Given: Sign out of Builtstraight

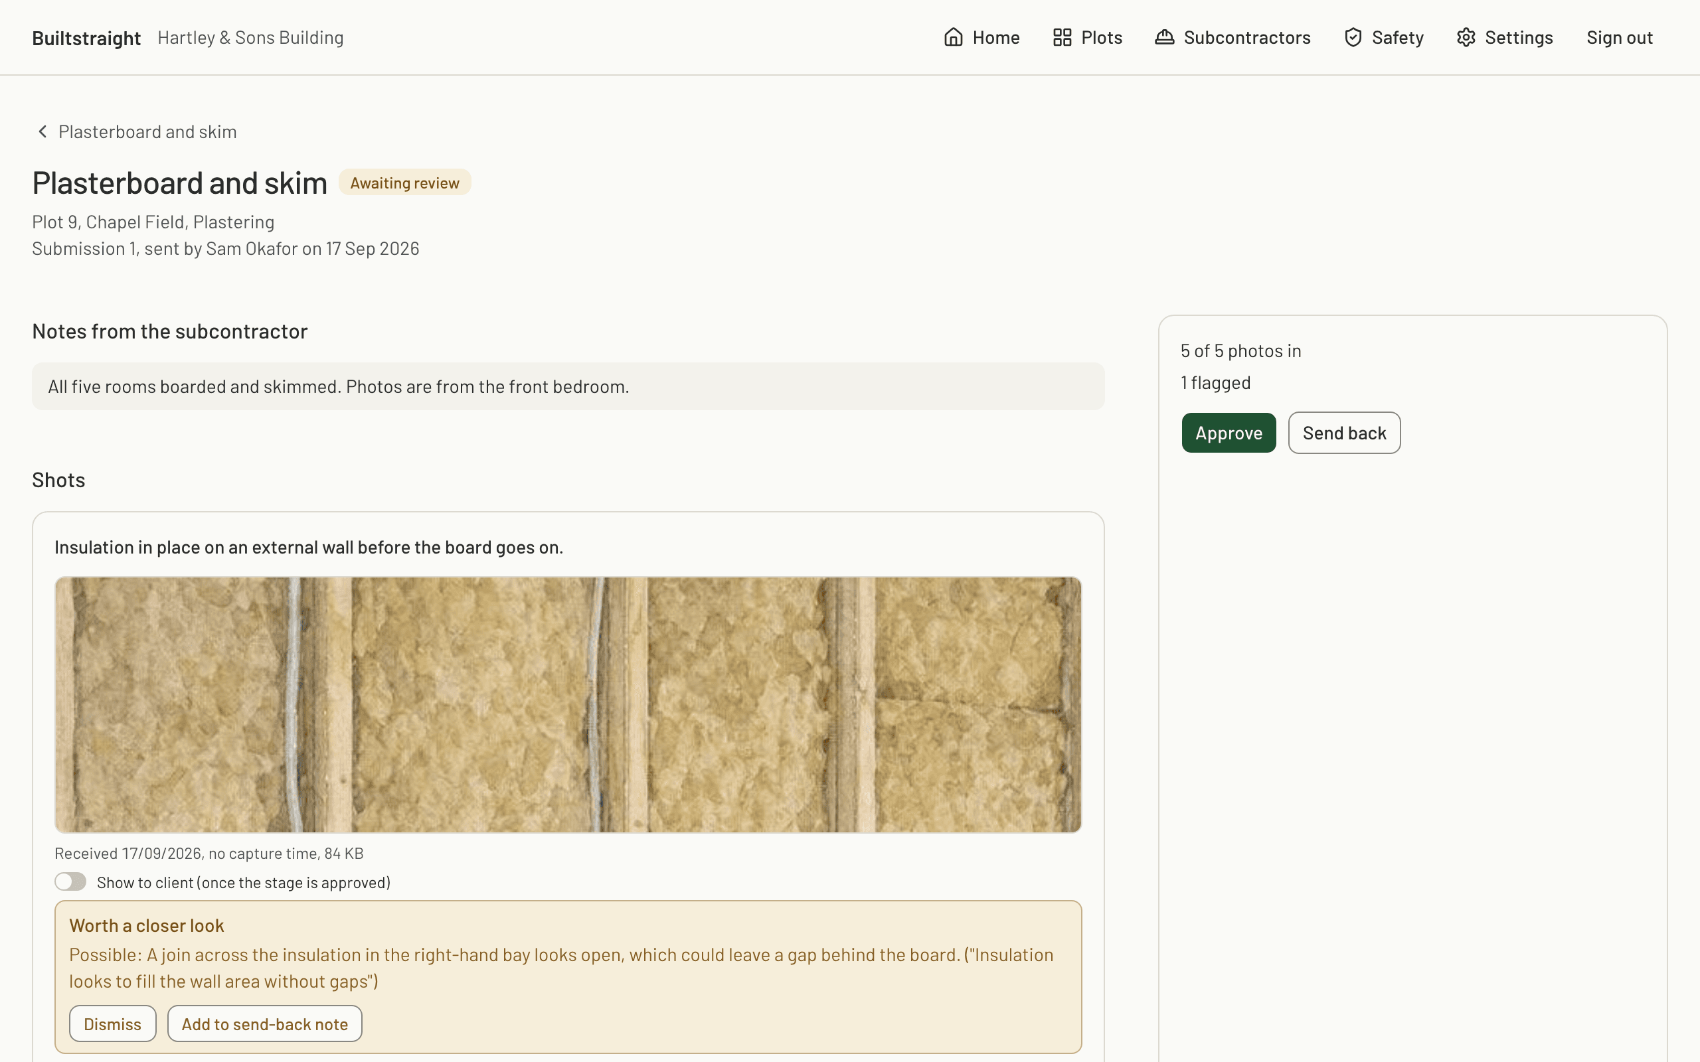Looking at the screenshot, I should pyautogui.click(x=1619, y=37).
